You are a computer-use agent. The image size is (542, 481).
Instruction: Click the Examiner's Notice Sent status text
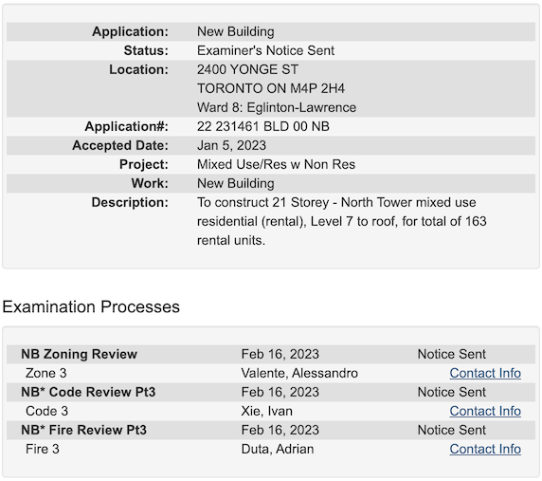265,50
